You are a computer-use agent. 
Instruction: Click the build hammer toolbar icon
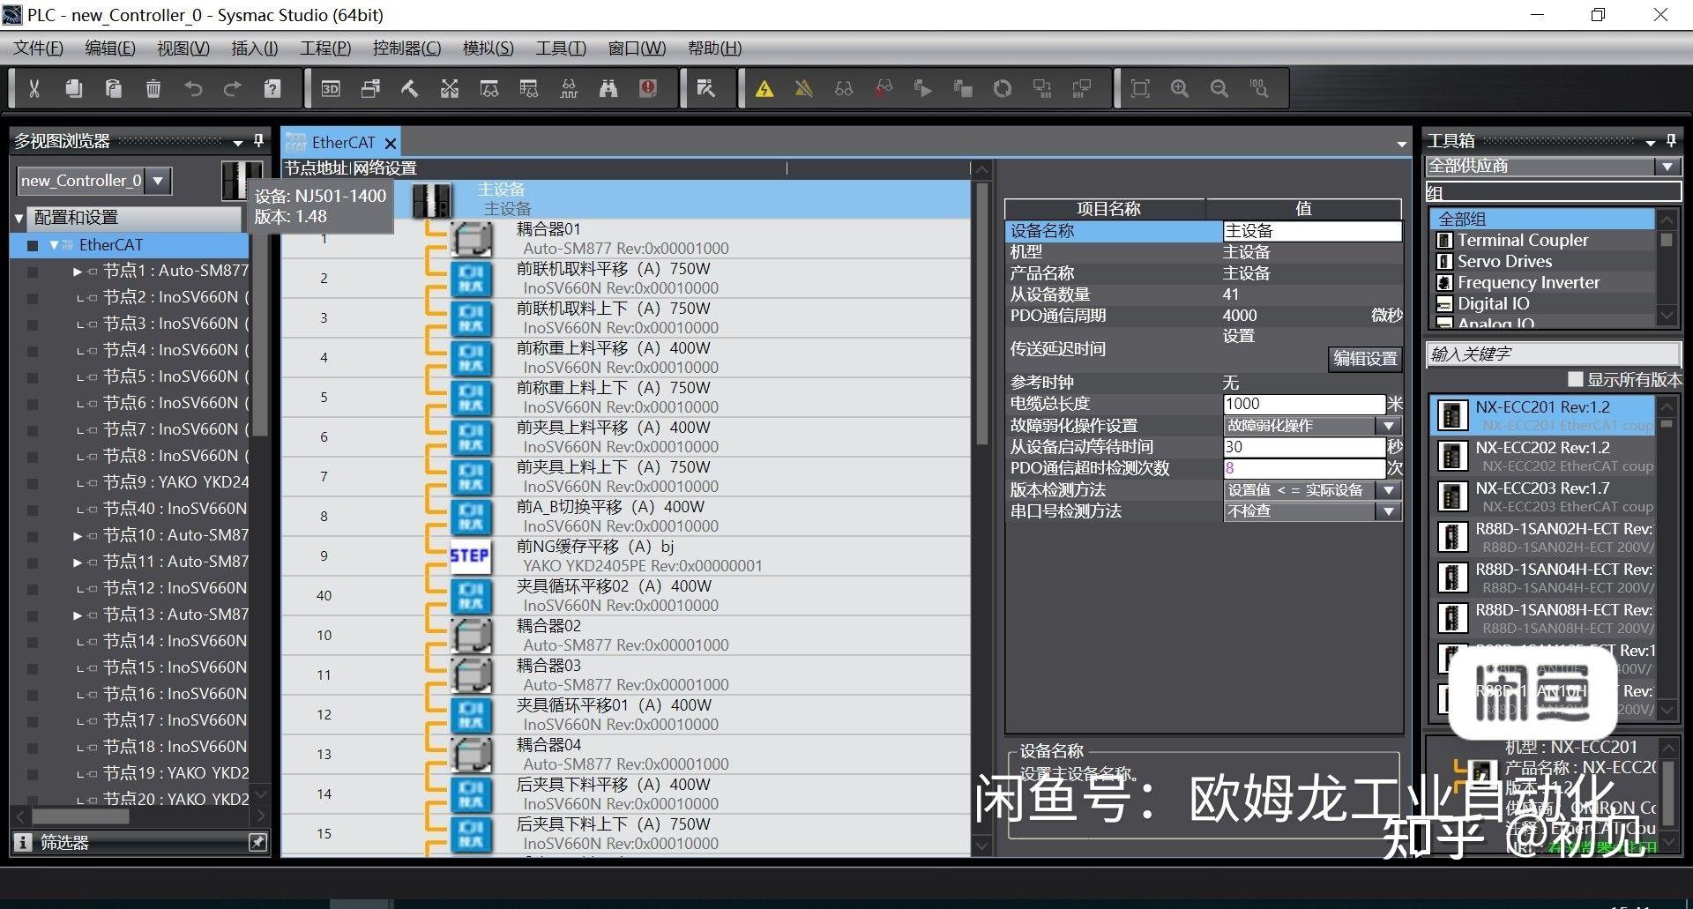(410, 88)
